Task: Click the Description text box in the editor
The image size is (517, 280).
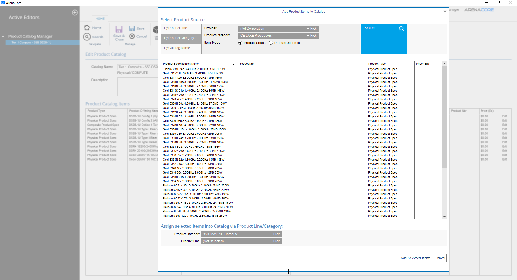Action: tap(138, 87)
